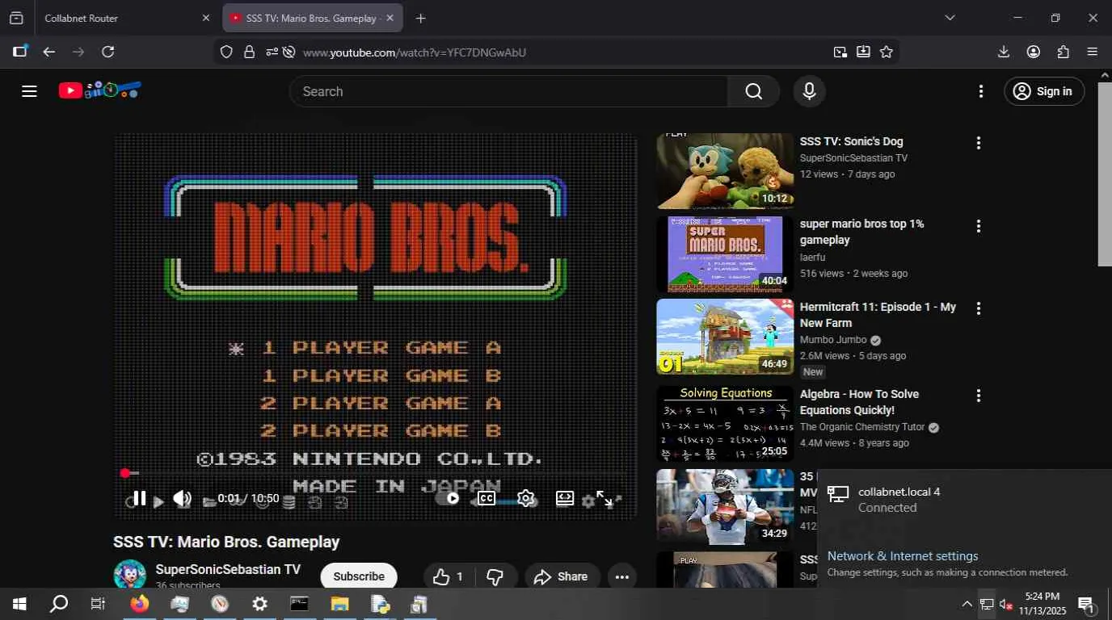Image resolution: width=1112 pixels, height=620 pixels.
Task: Open Network & Internet settings link
Action: (x=903, y=556)
